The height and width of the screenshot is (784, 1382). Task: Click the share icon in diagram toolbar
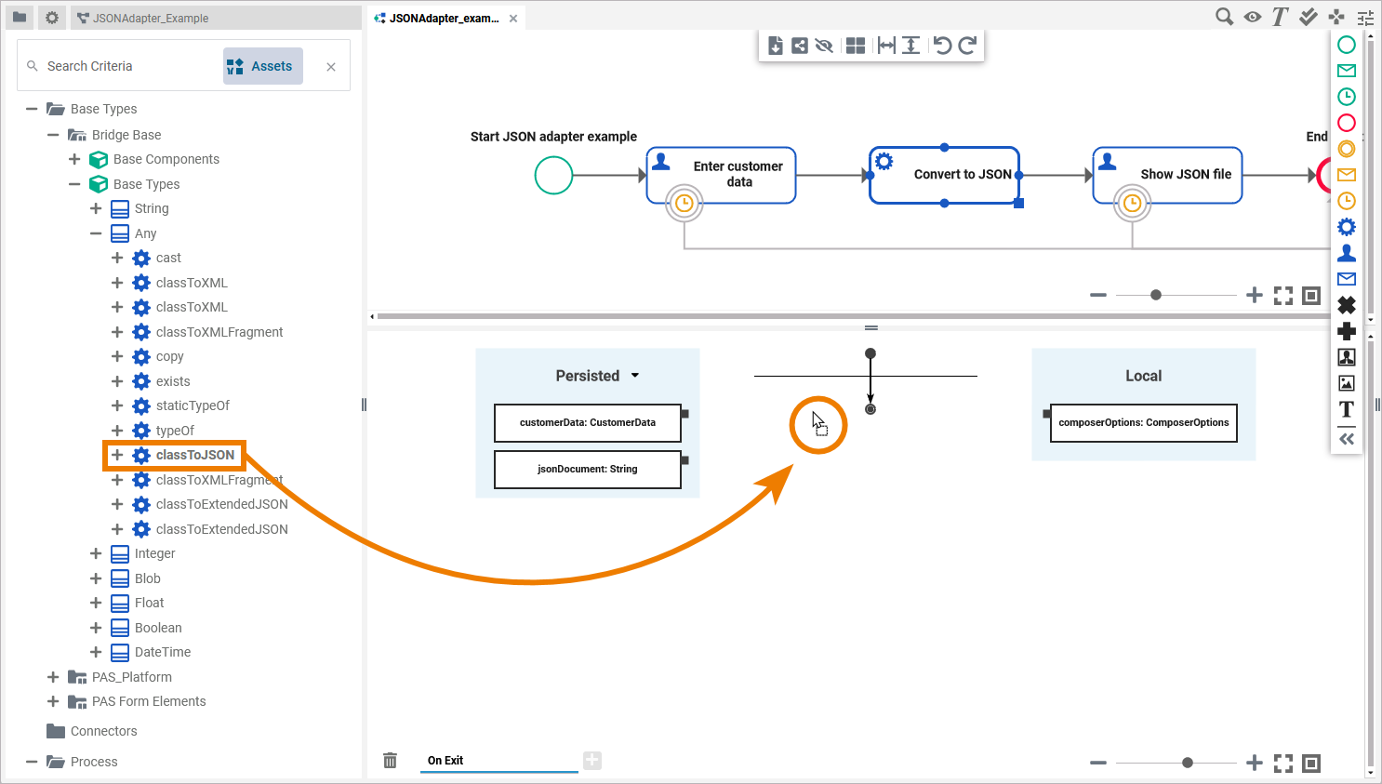click(x=800, y=46)
